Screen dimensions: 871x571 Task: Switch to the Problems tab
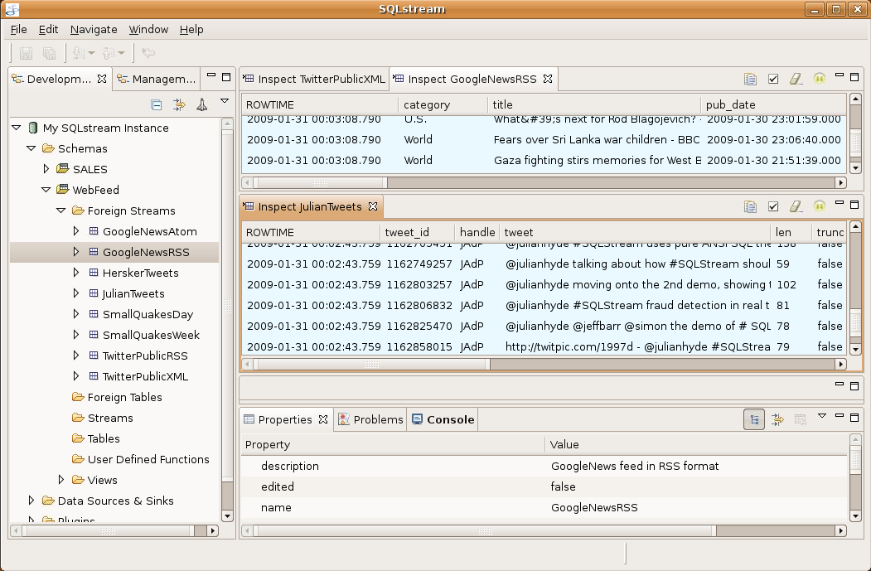point(370,419)
